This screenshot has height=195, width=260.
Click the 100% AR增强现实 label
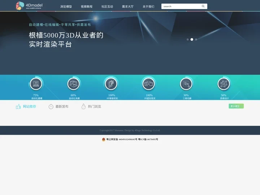point(112,97)
